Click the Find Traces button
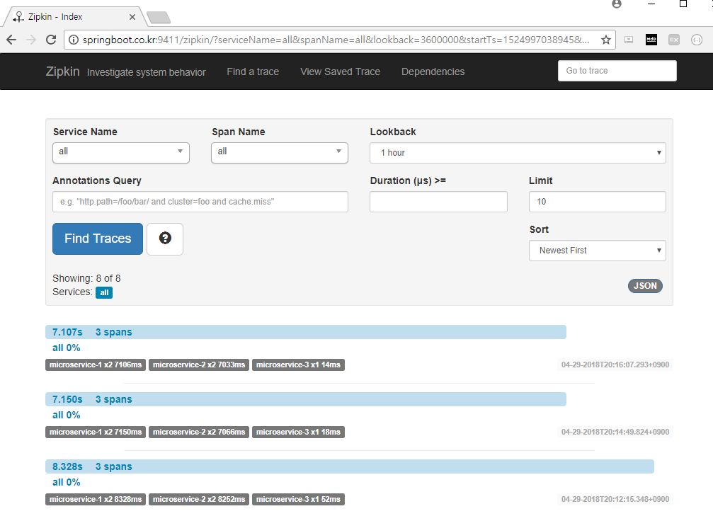 click(98, 239)
